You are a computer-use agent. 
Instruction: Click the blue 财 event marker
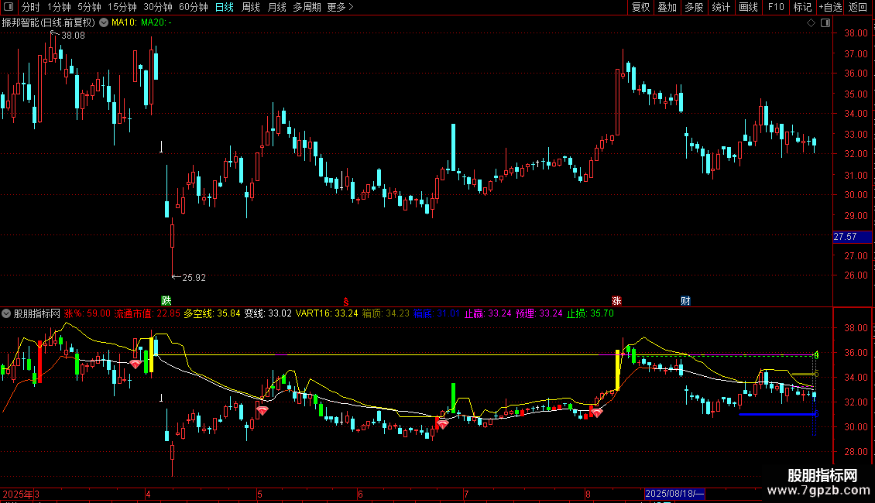685,300
